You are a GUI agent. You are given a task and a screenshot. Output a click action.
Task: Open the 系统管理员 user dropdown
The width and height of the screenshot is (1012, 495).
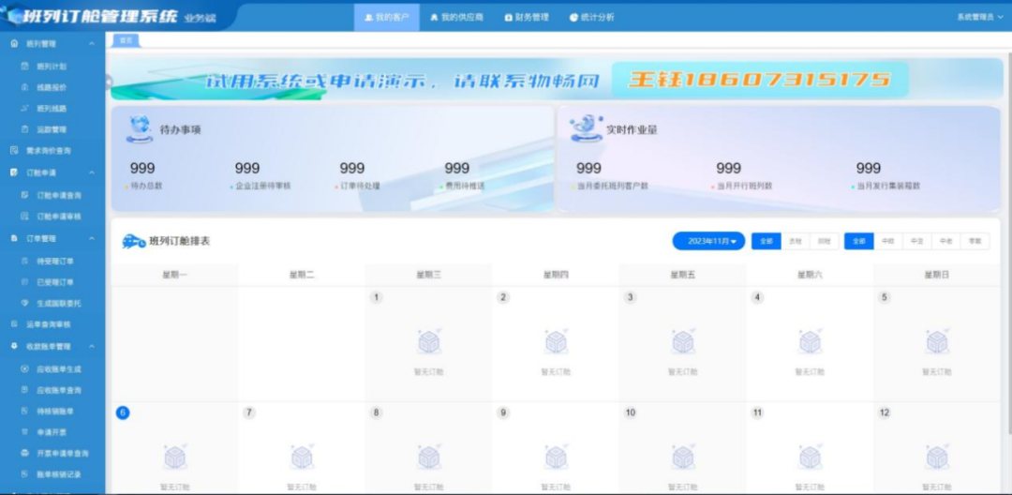tap(980, 18)
